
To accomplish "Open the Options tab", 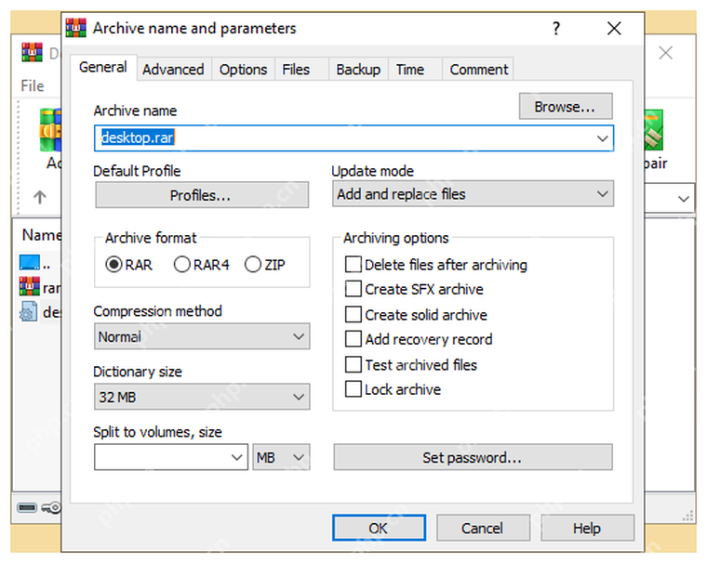I will pyautogui.click(x=243, y=70).
